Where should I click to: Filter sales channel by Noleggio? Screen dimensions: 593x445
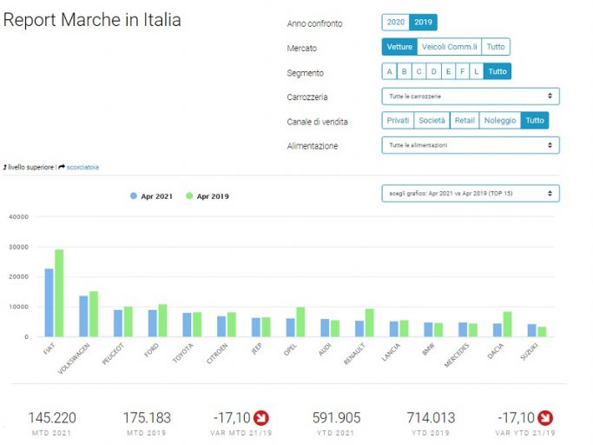[500, 121]
